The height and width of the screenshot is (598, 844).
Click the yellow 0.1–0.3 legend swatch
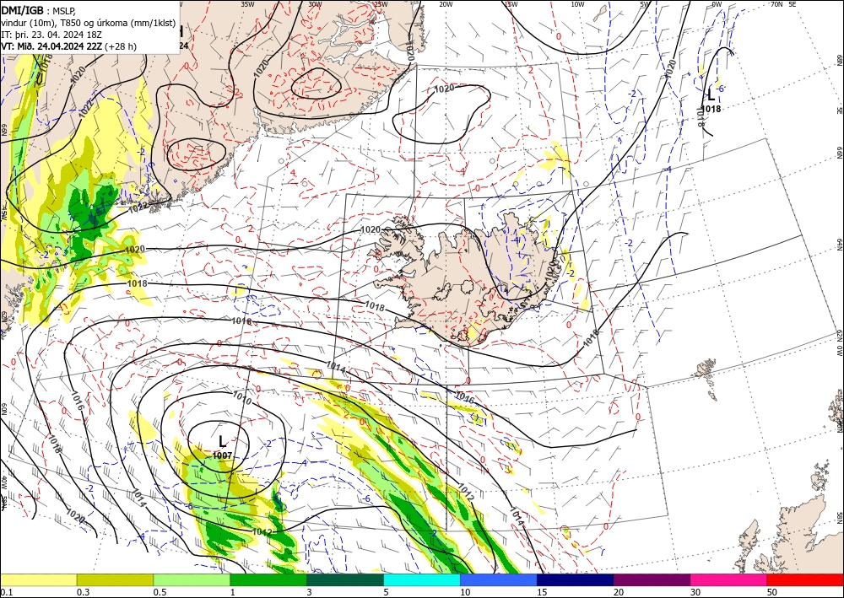coord(38,579)
